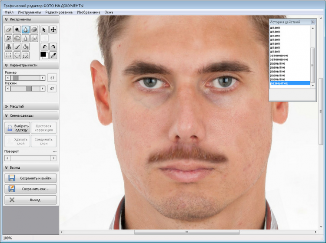This screenshot has height=243, width=326.
Task: Click the canvas horizontal scrollbar right arrow
Action: (316, 232)
